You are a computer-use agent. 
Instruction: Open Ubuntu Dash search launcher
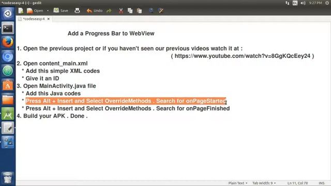(8, 14)
